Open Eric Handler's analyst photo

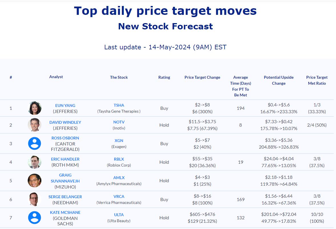(x=35, y=162)
